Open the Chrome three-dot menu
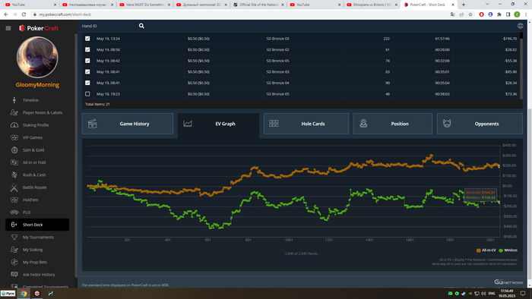This screenshot has height=299, width=532. pos(526,14)
